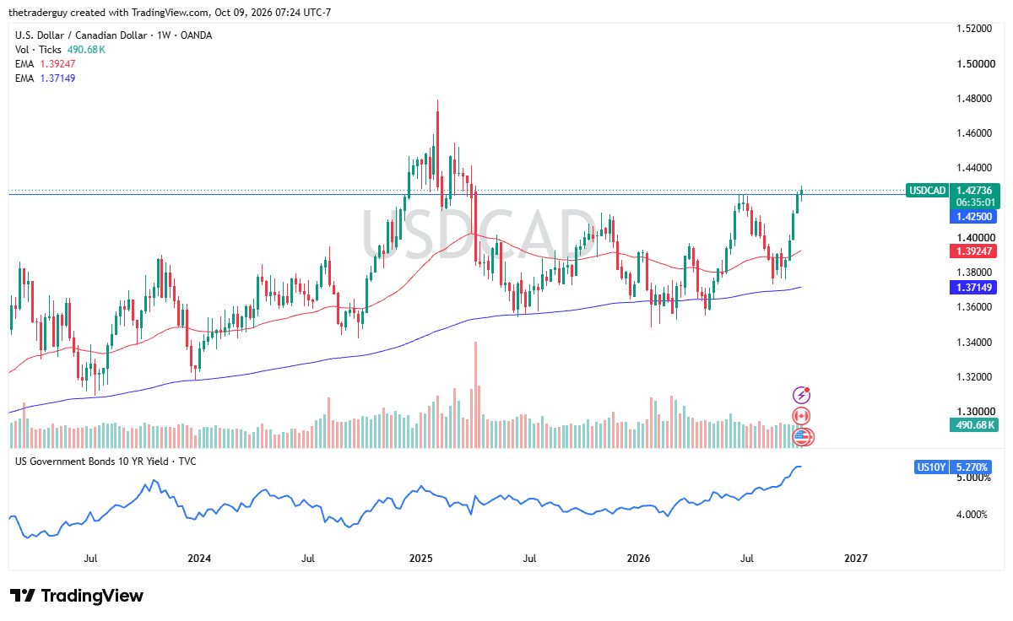The width and height of the screenshot is (1013, 621).
Task: Click the green 490.68K volume axis tag
Action: (976, 425)
